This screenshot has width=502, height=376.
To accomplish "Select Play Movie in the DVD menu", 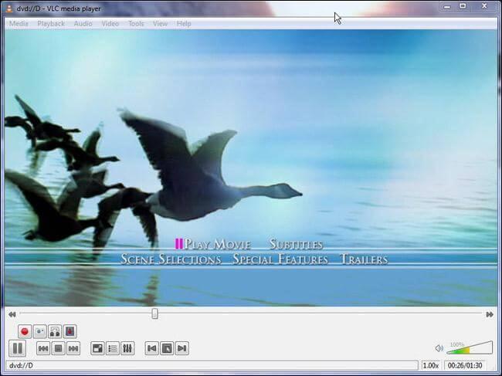I will pyautogui.click(x=217, y=244).
